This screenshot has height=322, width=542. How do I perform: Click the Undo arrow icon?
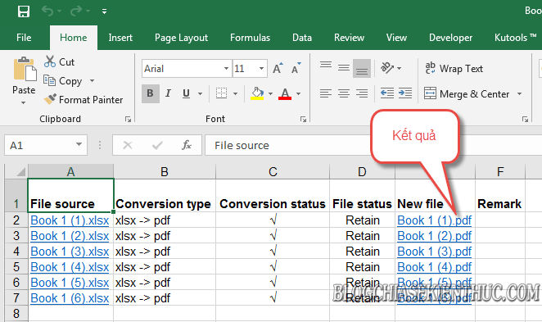(47, 11)
